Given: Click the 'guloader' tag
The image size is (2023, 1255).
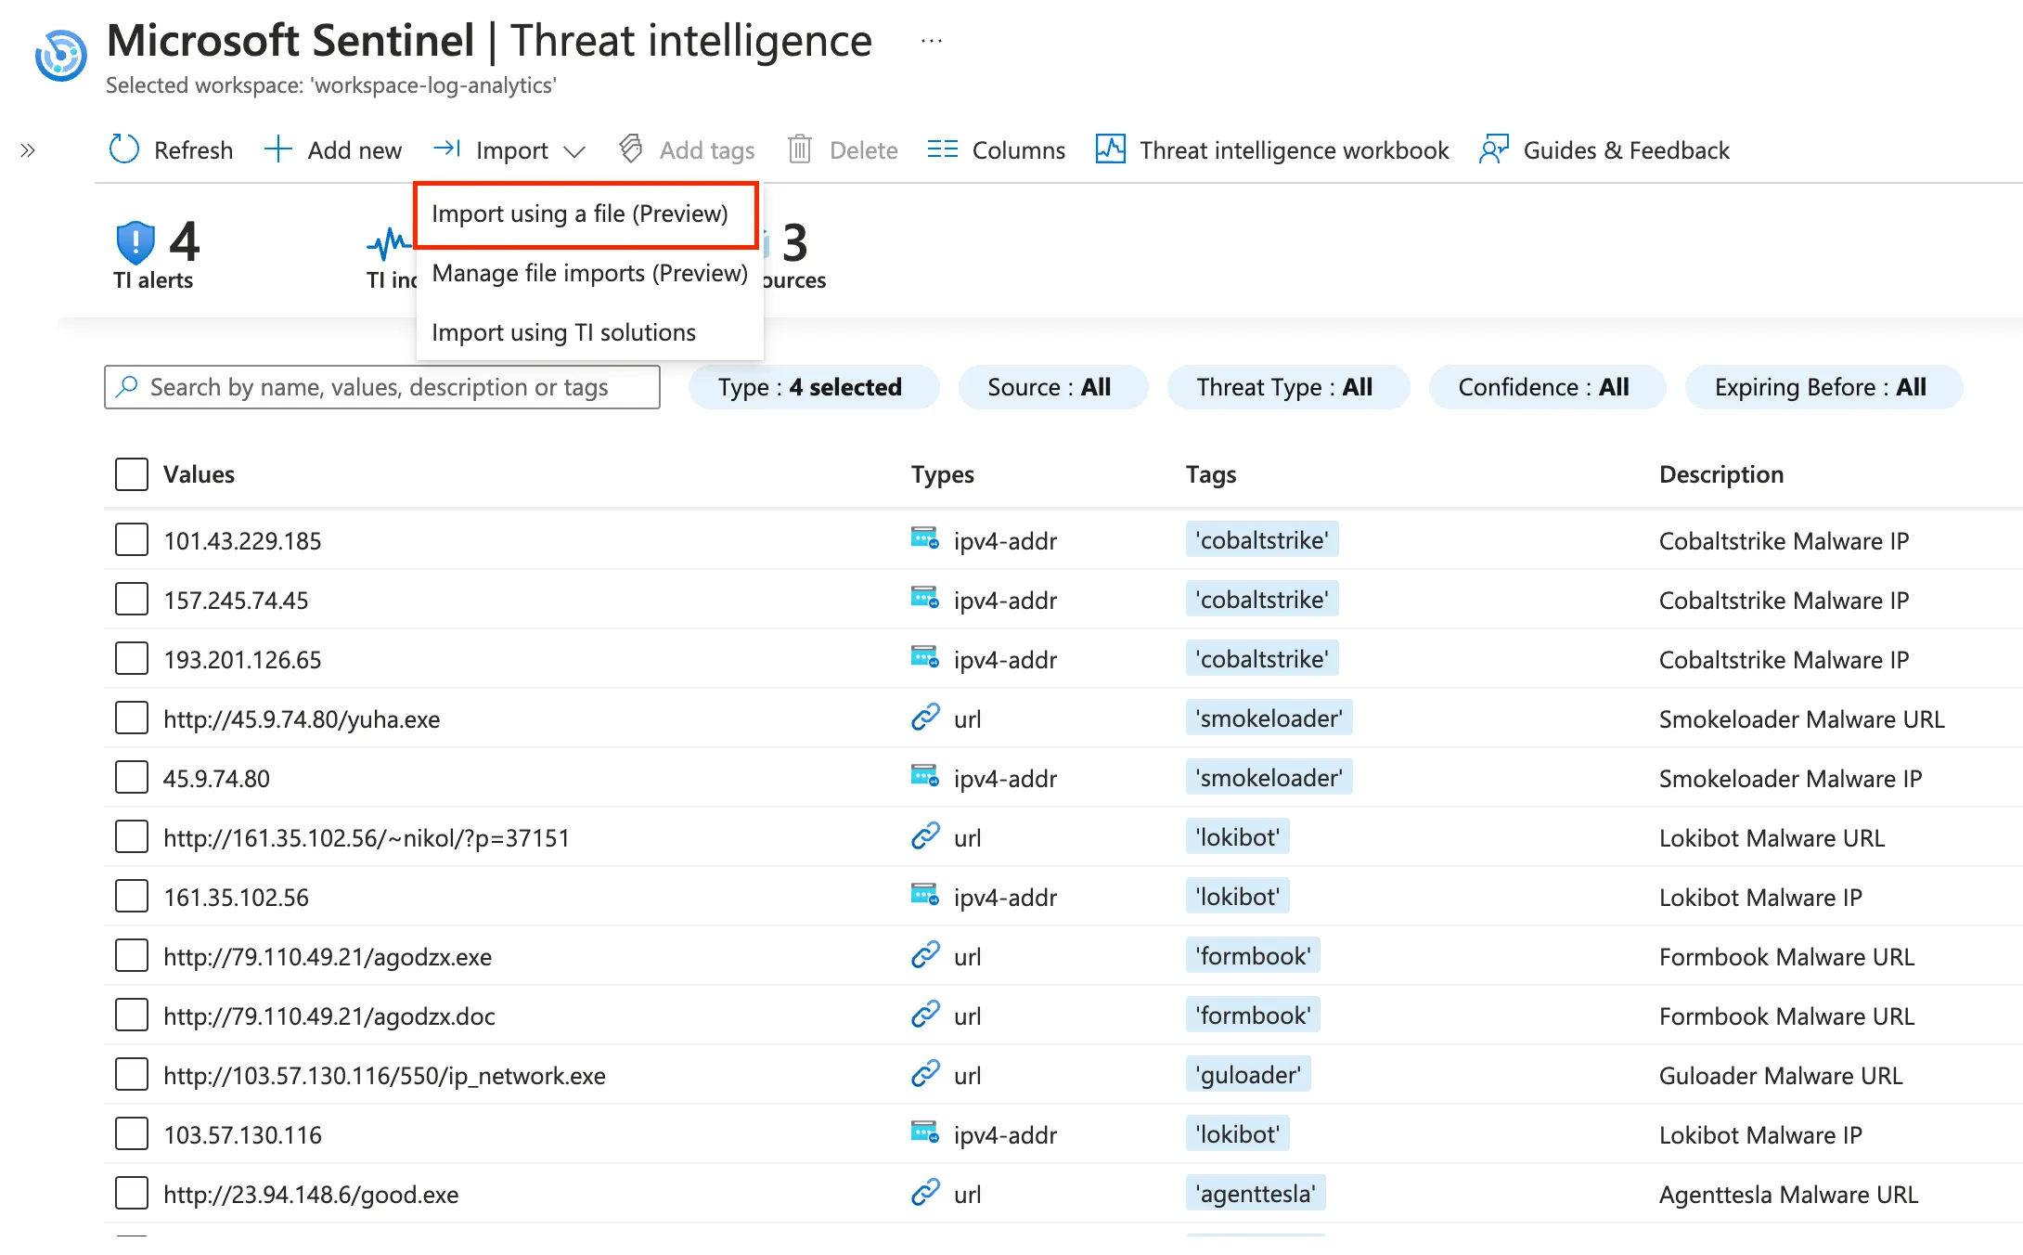Looking at the screenshot, I should click(1248, 1074).
